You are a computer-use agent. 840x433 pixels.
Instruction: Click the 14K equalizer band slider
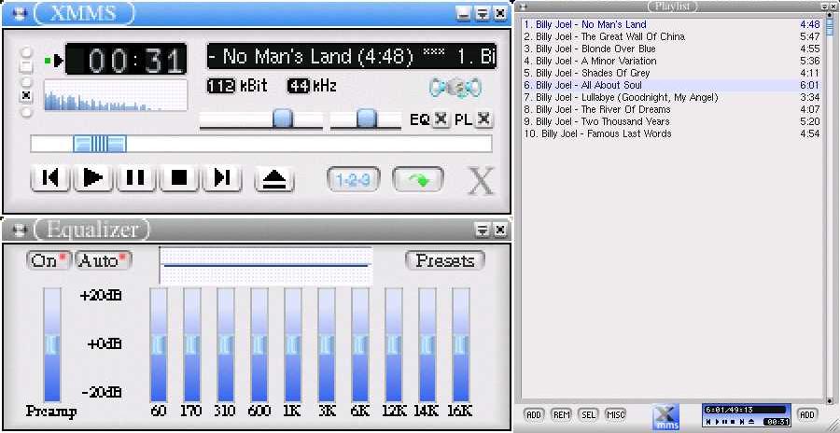pyautogui.click(x=427, y=344)
